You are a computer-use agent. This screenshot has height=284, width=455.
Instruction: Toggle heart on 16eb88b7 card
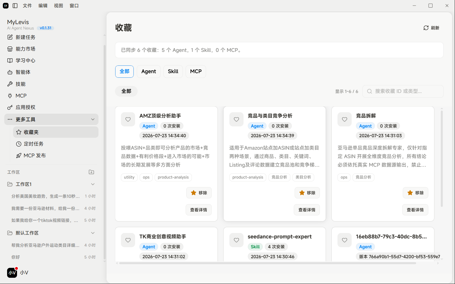345,240
